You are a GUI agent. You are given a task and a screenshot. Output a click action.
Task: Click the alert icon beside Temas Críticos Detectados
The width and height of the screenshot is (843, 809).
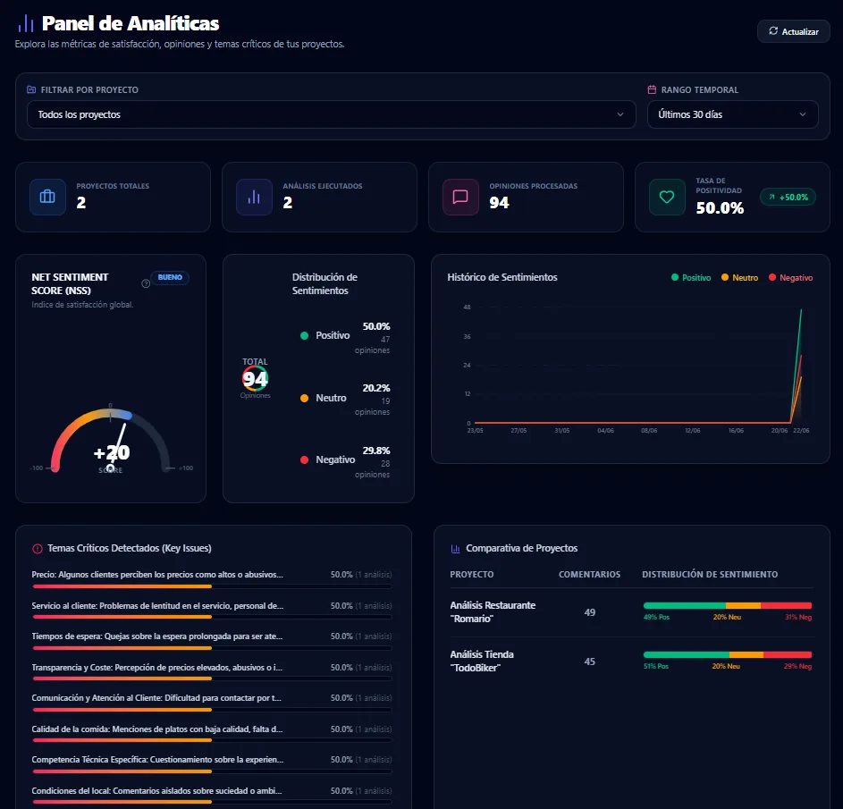37,548
